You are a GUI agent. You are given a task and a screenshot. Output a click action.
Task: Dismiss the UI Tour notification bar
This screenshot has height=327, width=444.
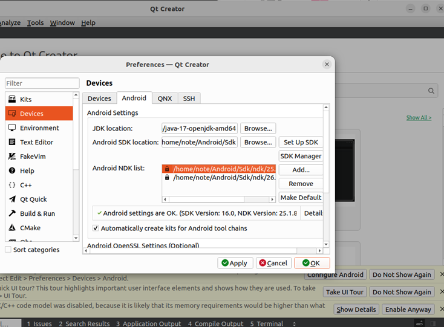point(442,292)
